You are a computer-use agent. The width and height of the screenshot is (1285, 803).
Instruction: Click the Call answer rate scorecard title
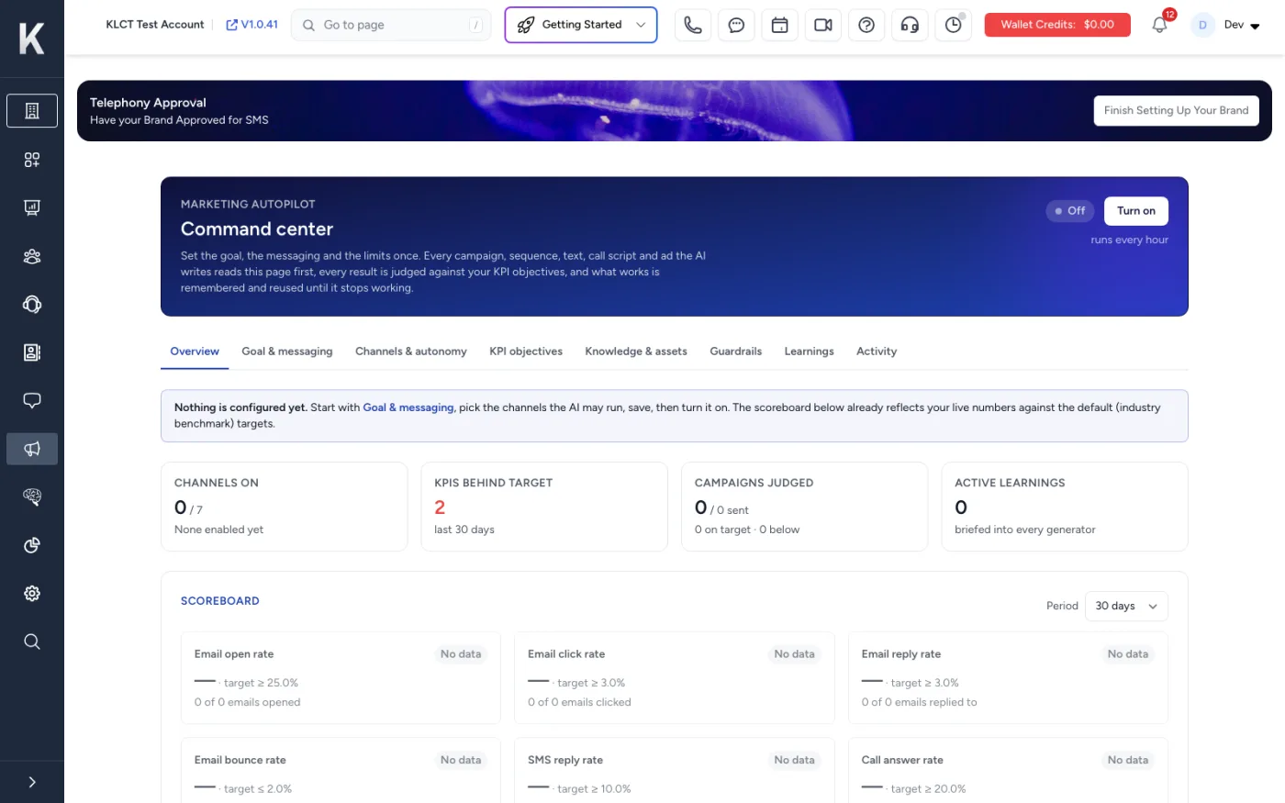(902, 760)
